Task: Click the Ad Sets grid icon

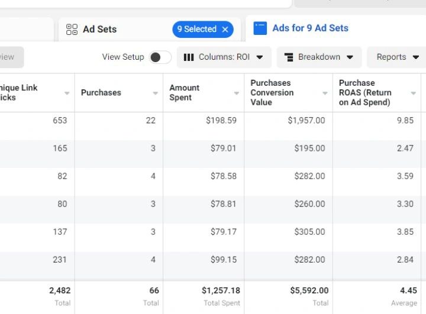Action: (72, 30)
